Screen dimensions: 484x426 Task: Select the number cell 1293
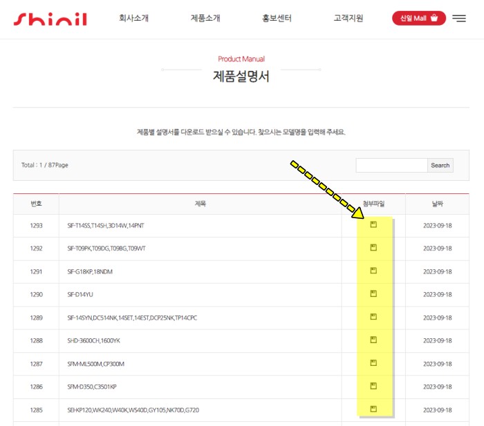pos(36,226)
